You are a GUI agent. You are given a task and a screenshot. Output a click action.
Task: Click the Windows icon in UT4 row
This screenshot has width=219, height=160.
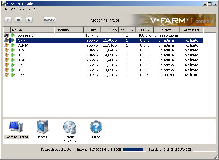(x=6, y=60)
